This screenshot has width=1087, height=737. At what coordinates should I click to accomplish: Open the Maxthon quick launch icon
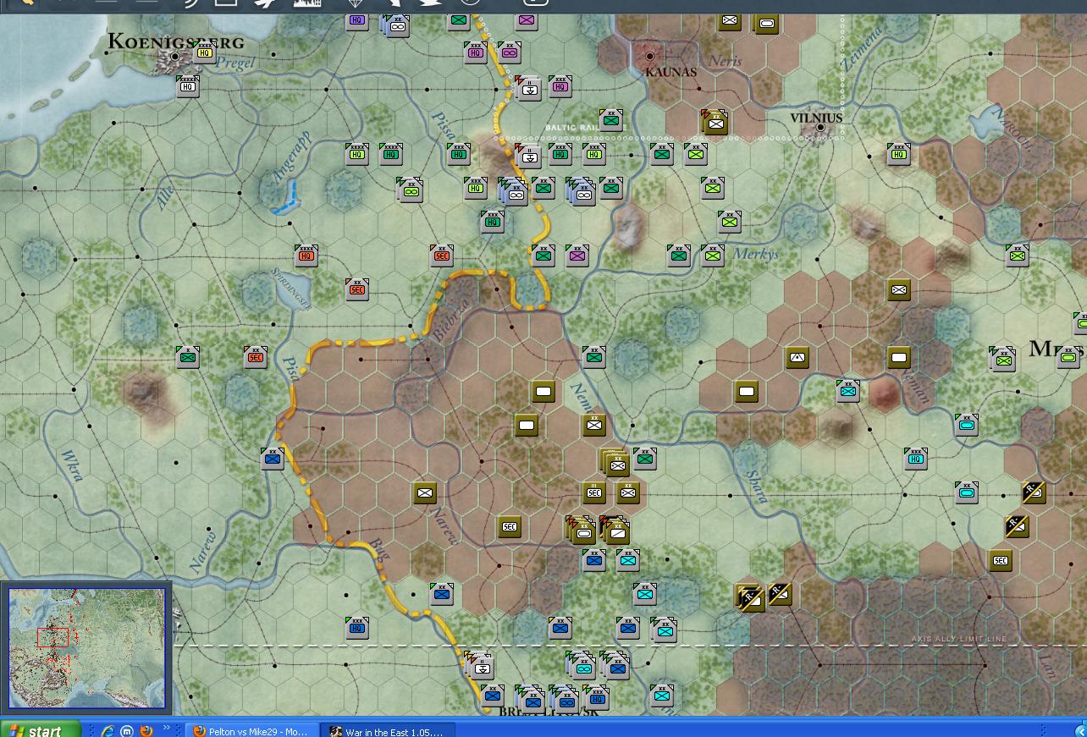(x=127, y=730)
